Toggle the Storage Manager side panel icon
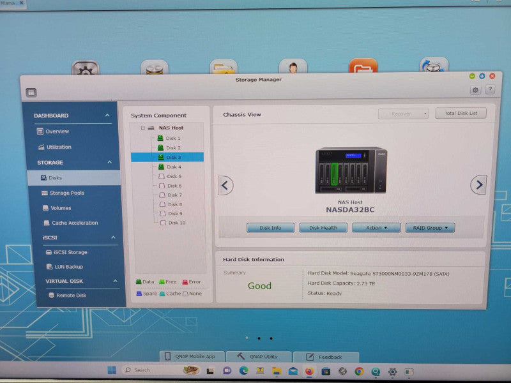Screen dimensions: 511x383 click(31, 93)
